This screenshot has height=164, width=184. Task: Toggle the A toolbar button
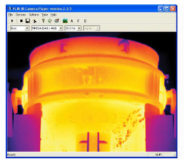pos(72,21)
